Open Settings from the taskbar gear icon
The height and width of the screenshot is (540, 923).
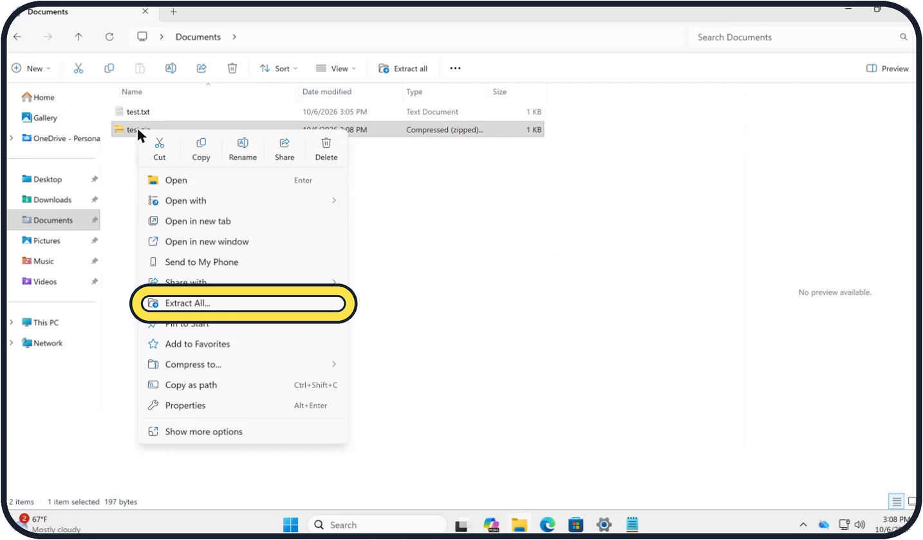click(604, 525)
